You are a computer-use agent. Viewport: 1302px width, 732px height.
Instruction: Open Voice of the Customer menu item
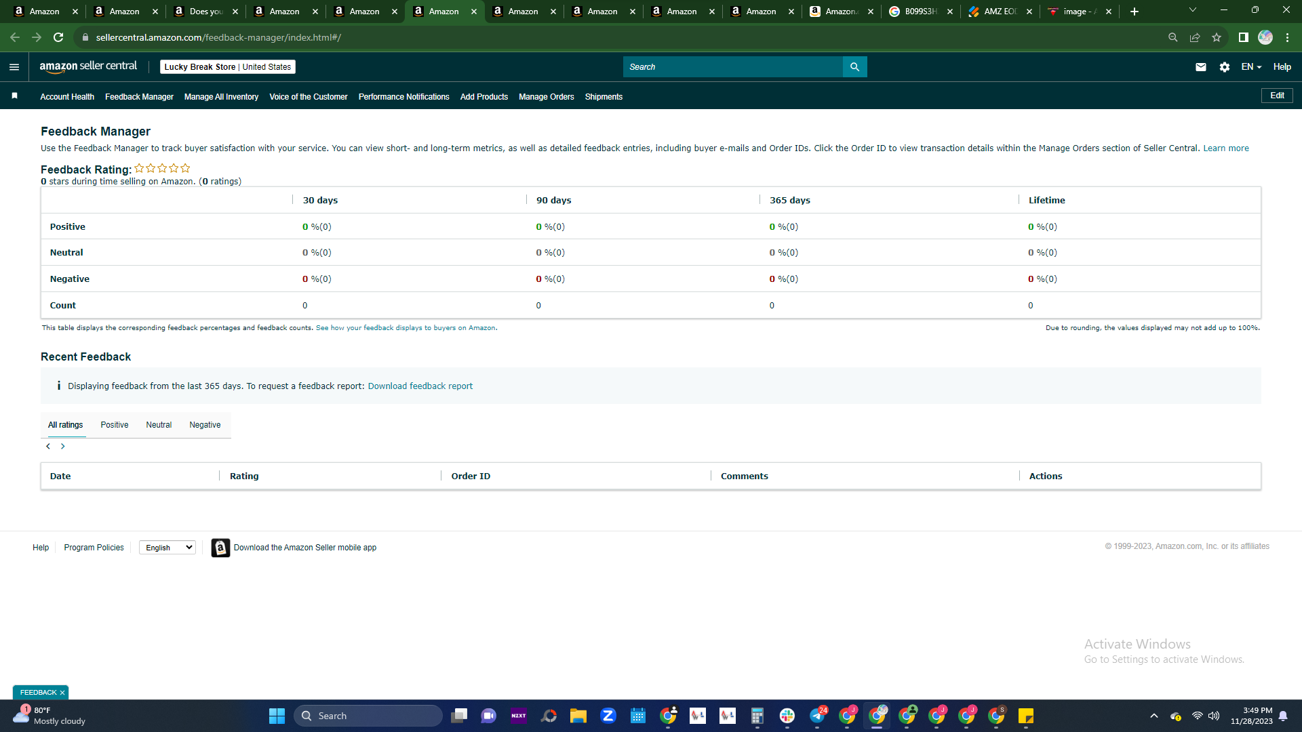click(x=309, y=97)
